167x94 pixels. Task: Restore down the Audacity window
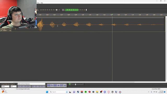click(x=161, y=1)
